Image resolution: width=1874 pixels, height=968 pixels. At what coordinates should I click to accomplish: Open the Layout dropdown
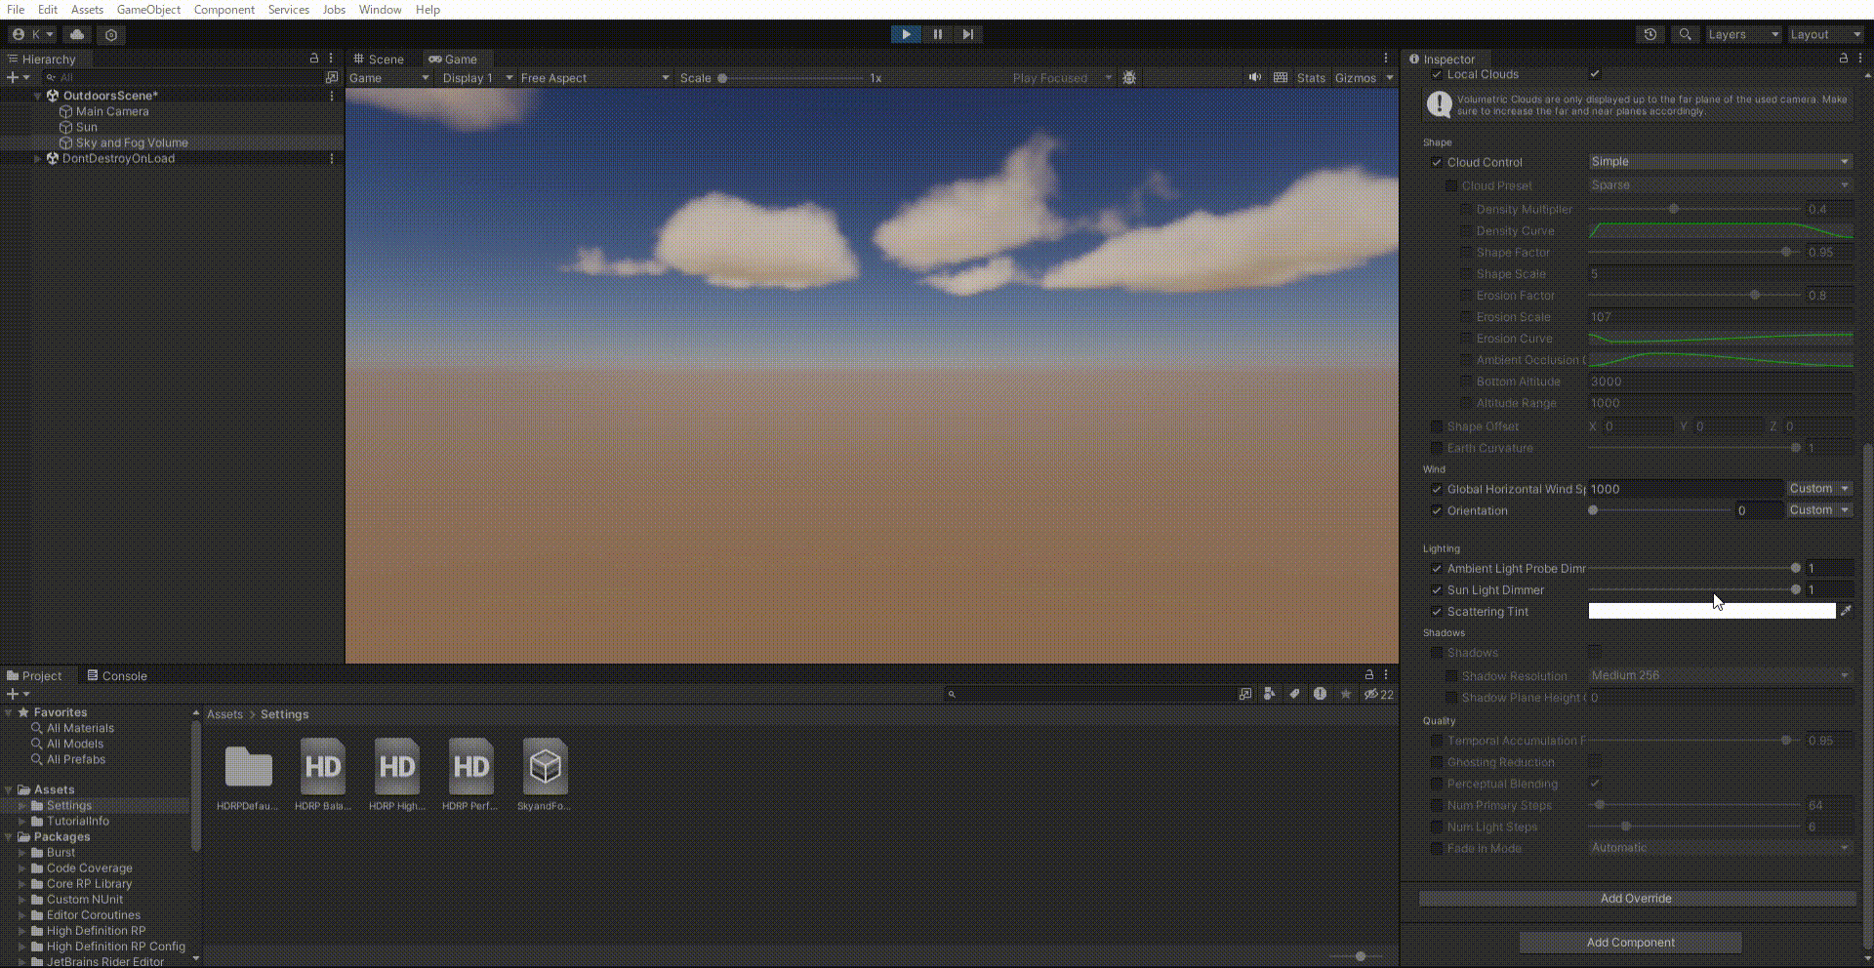click(1824, 34)
